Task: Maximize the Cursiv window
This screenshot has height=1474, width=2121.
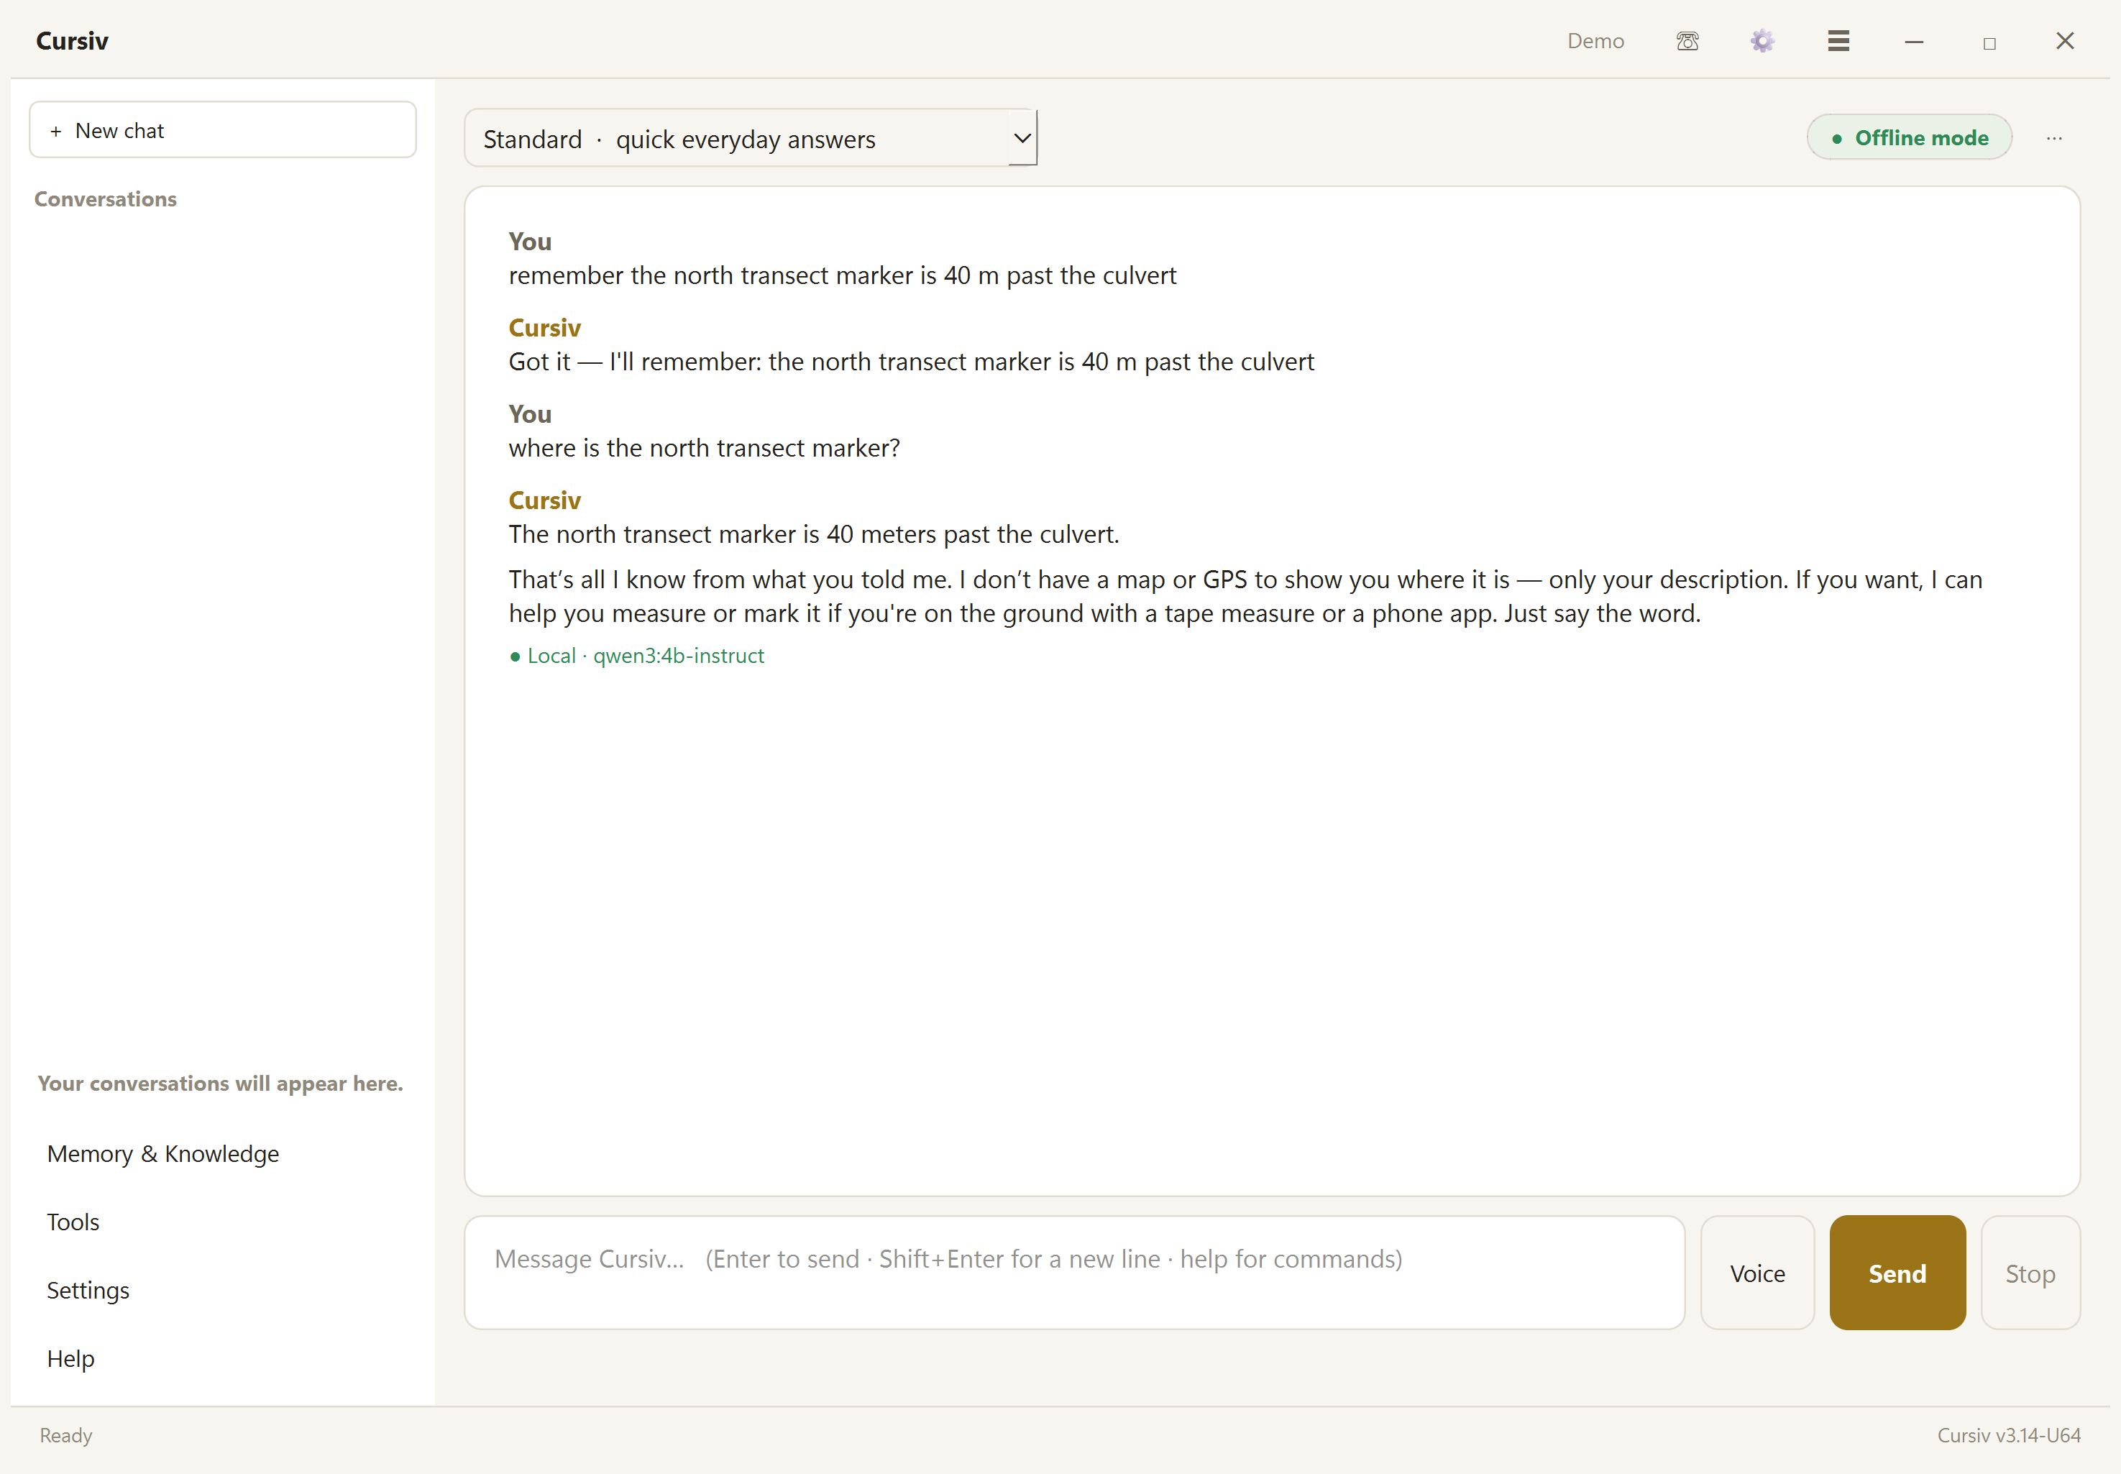Action: (1989, 42)
